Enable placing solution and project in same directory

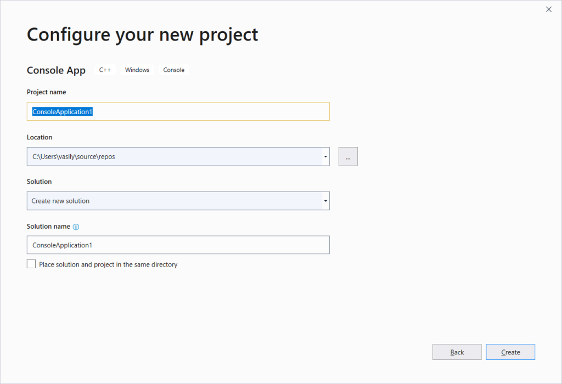(31, 264)
